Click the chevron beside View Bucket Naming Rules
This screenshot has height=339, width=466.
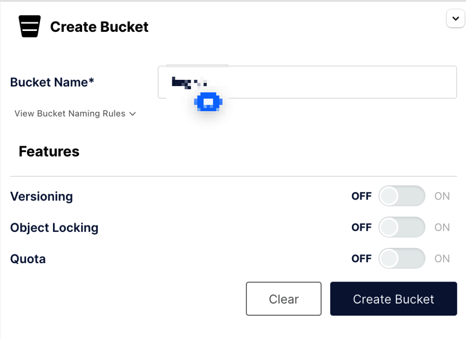[x=132, y=114]
